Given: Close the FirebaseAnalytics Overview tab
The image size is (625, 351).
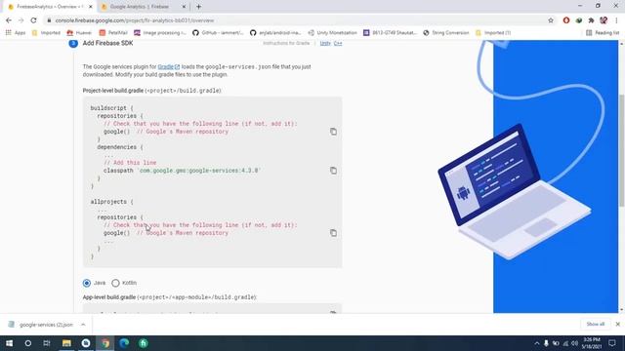Looking at the screenshot, I should pos(91,7).
